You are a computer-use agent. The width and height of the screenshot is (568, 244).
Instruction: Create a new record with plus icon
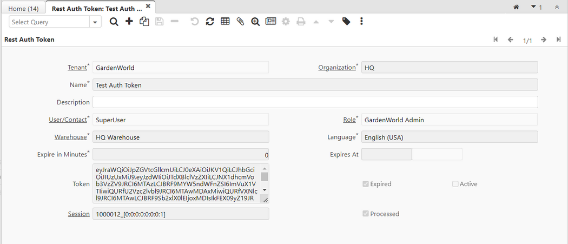coord(129,22)
